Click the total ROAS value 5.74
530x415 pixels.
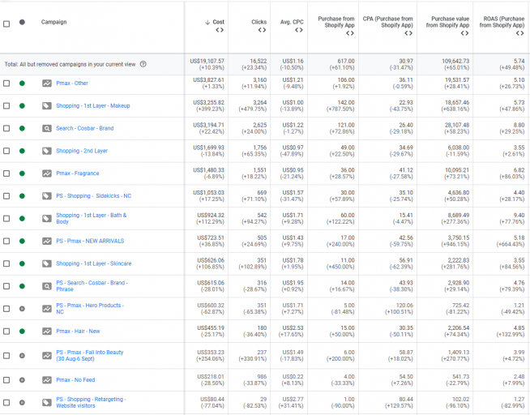(x=519, y=61)
